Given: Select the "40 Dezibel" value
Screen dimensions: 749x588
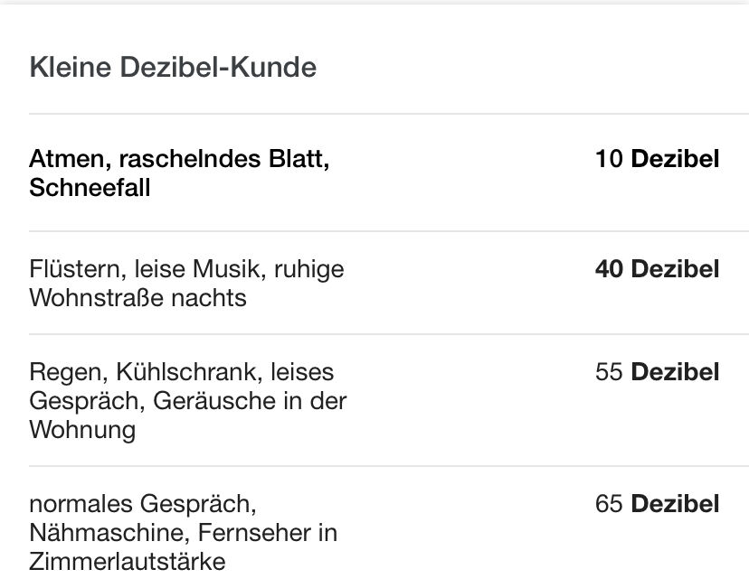Looking at the screenshot, I should pos(657,269).
